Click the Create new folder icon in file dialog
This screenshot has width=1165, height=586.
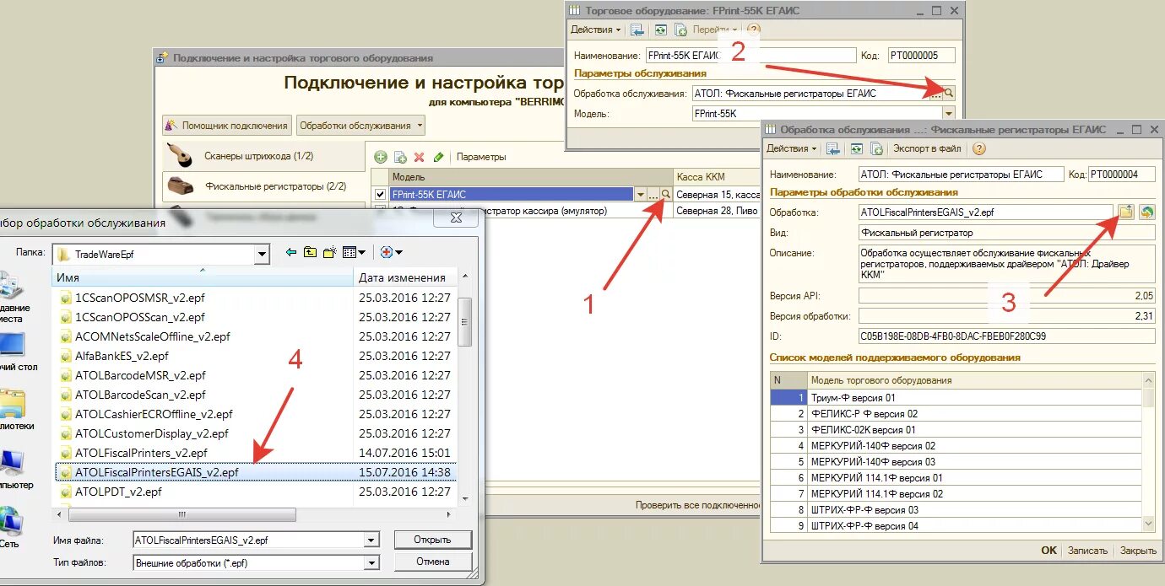330,252
